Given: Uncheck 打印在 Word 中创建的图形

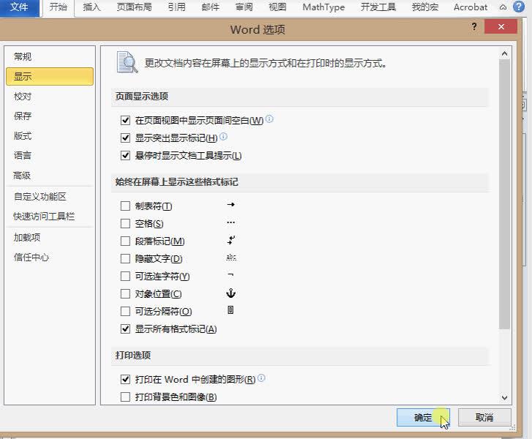Looking at the screenshot, I should pyautogui.click(x=125, y=379).
